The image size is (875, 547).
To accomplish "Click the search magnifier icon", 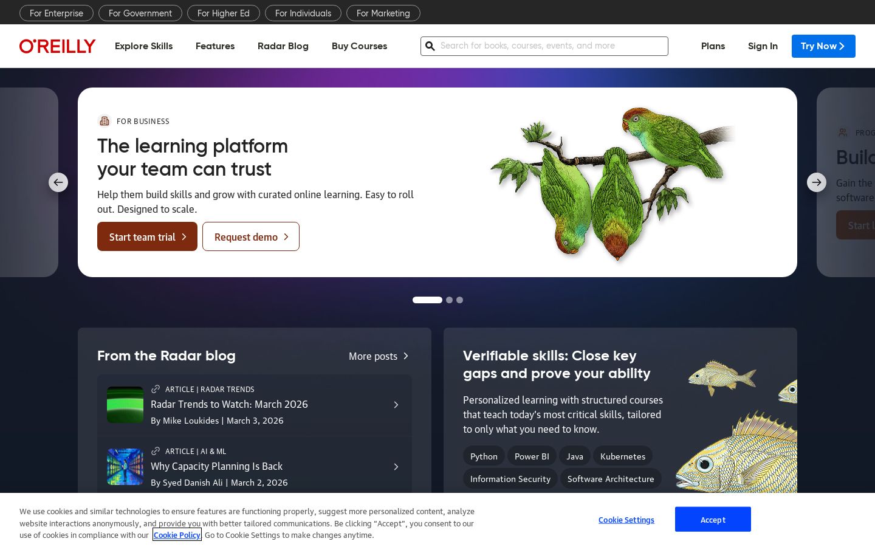I will point(430,46).
